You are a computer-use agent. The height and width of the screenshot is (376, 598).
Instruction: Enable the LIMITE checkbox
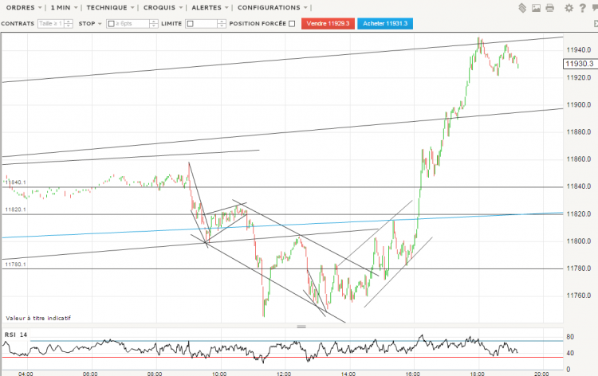click(x=191, y=24)
